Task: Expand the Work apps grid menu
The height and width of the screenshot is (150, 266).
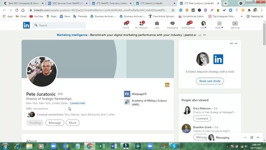Action: point(219,25)
